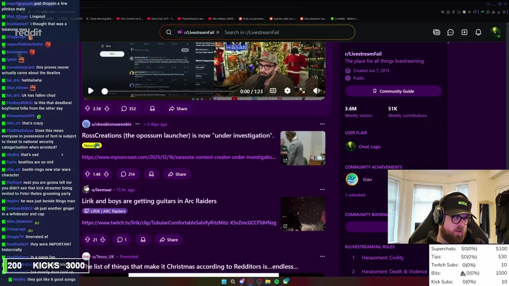Remove the r/LivestreamFail search scope chip
This screenshot has width=509, height=286.
218,32
